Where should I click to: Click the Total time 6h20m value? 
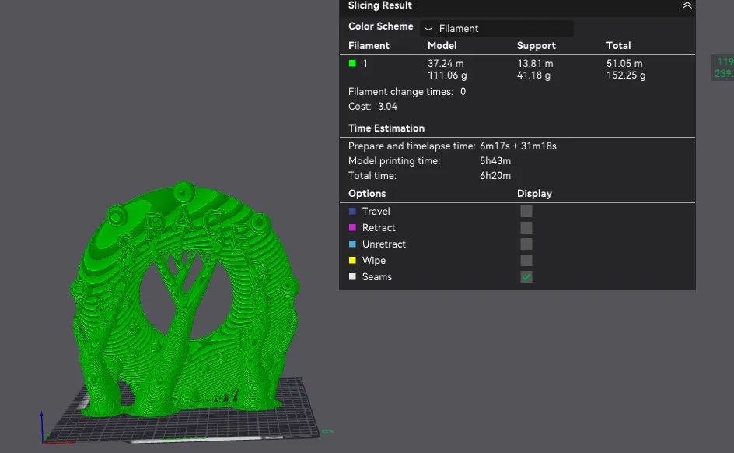coord(495,176)
